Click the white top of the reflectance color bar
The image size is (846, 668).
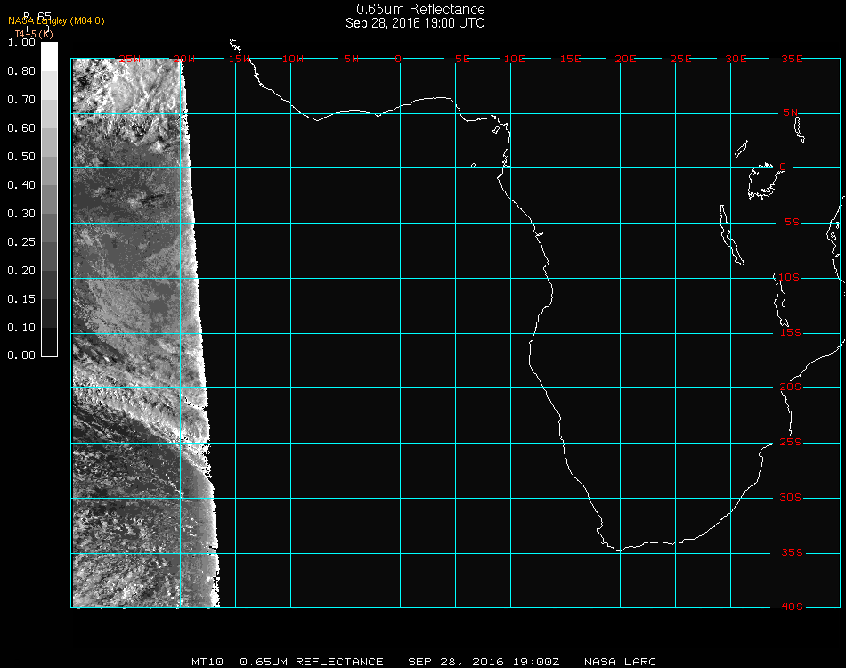coord(50,53)
